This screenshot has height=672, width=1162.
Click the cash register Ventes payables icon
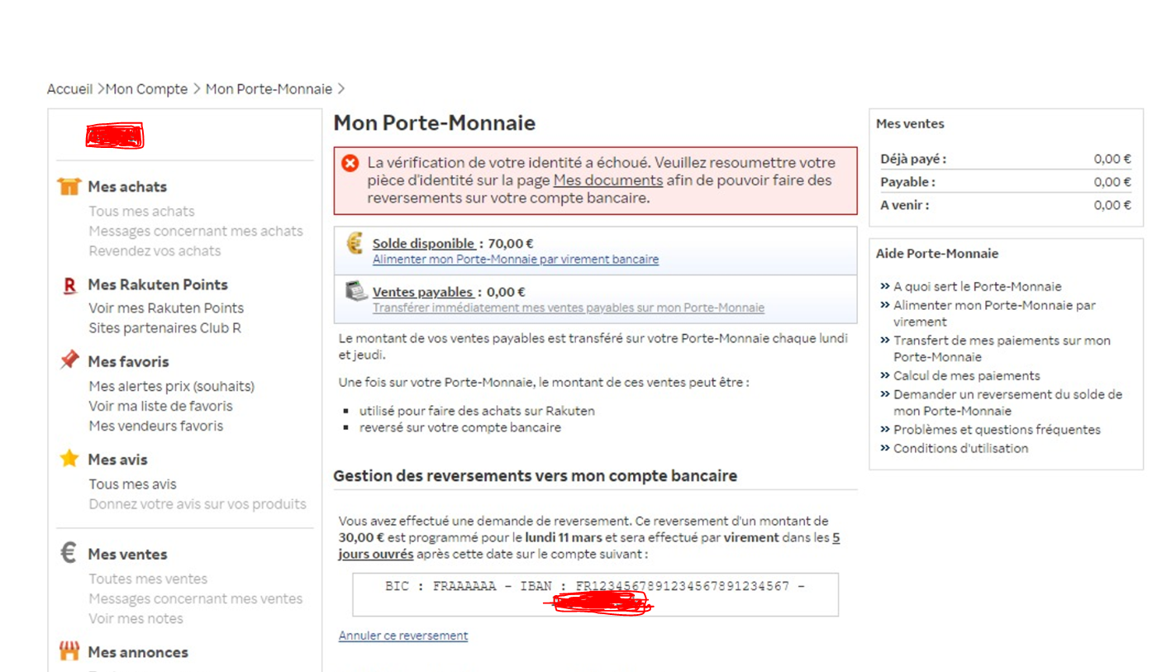point(355,292)
